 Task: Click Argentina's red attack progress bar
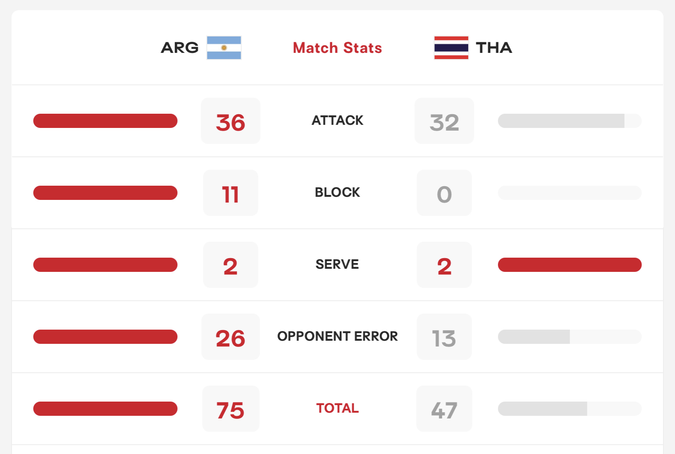click(105, 121)
